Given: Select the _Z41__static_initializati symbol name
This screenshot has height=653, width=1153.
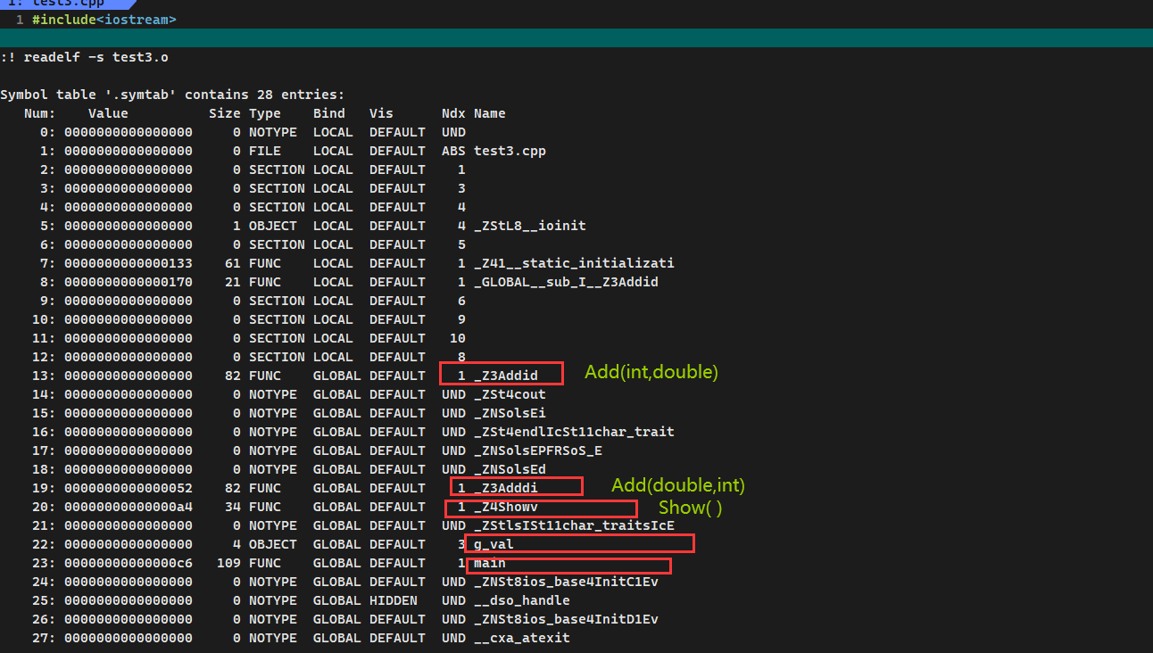Looking at the screenshot, I should click(574, 263).
